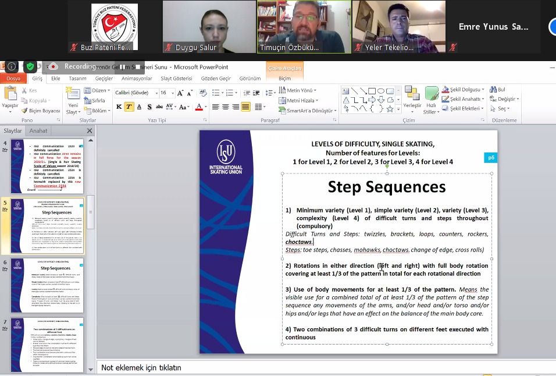The width and height of the screenshot is (556, 376).
Task: Click the Biçim Boyacısı format painter
Action: [x=41, y=111]
